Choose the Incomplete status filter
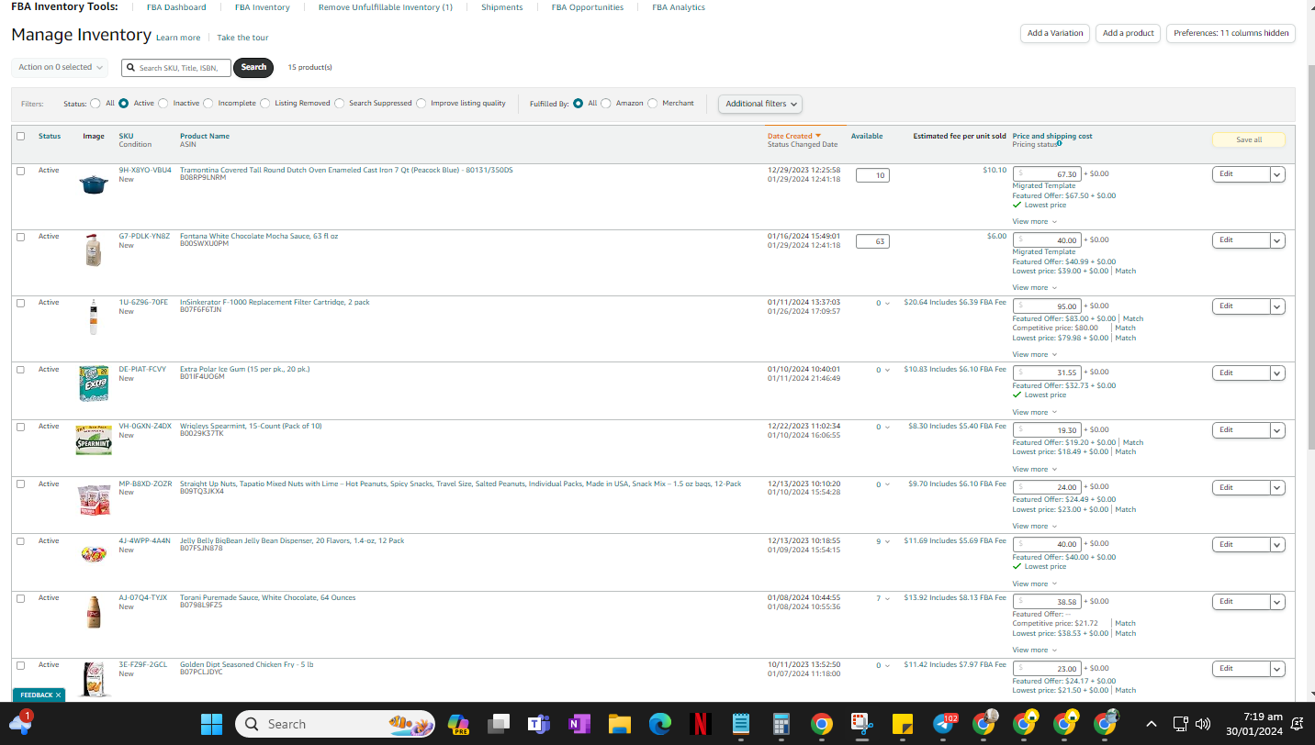 [x=208, y=104]
